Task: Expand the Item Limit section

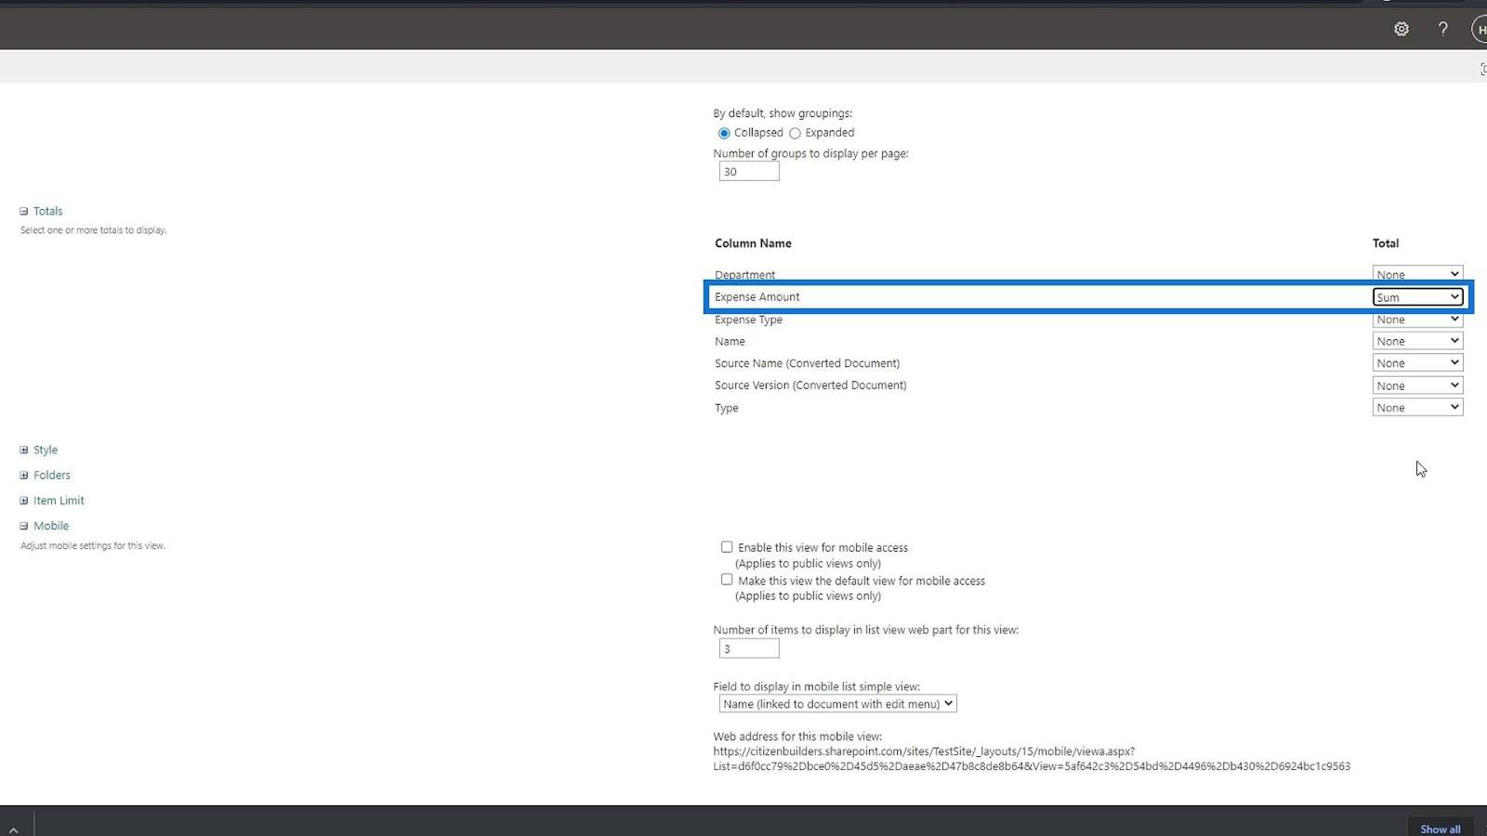Action: click(x=24, y=500)
